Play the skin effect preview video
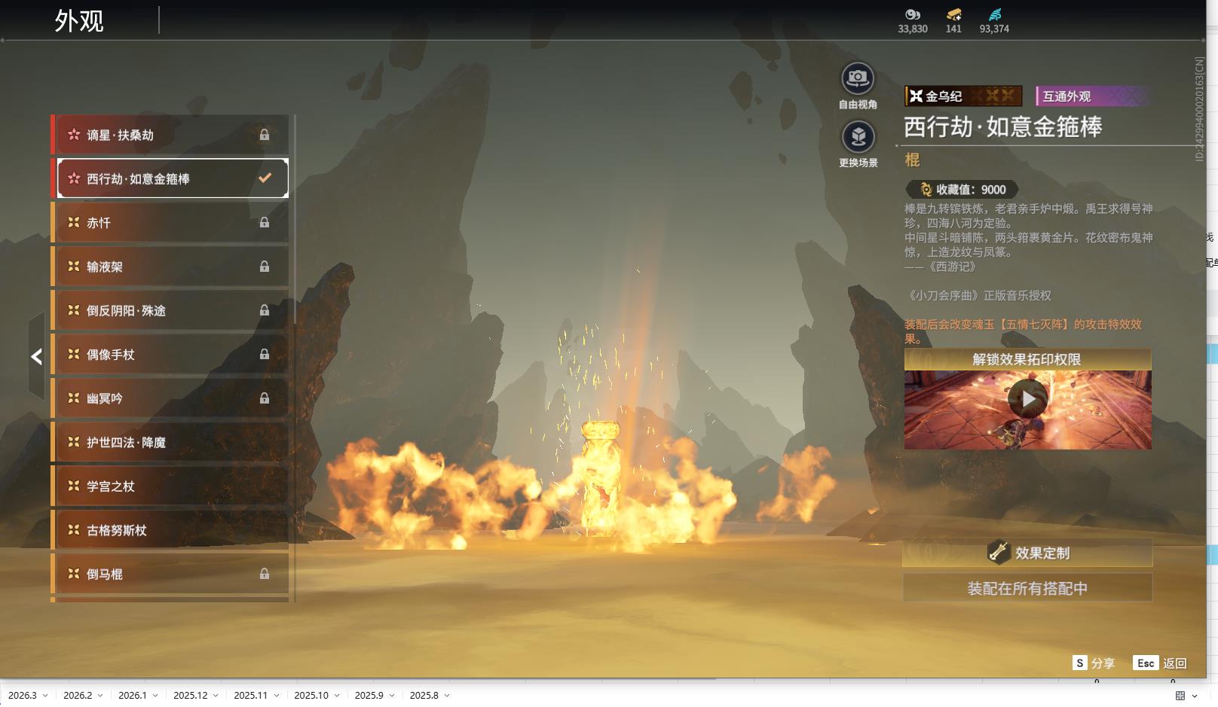 click(1028, 399)
